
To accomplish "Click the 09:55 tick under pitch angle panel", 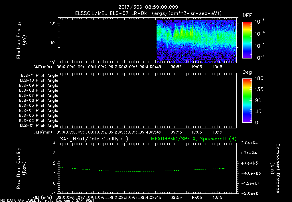I will [x=176, y=132].
